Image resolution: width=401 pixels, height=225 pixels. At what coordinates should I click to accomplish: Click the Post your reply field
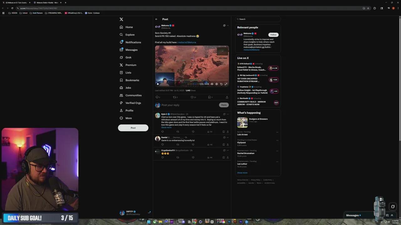click(189, 105)
